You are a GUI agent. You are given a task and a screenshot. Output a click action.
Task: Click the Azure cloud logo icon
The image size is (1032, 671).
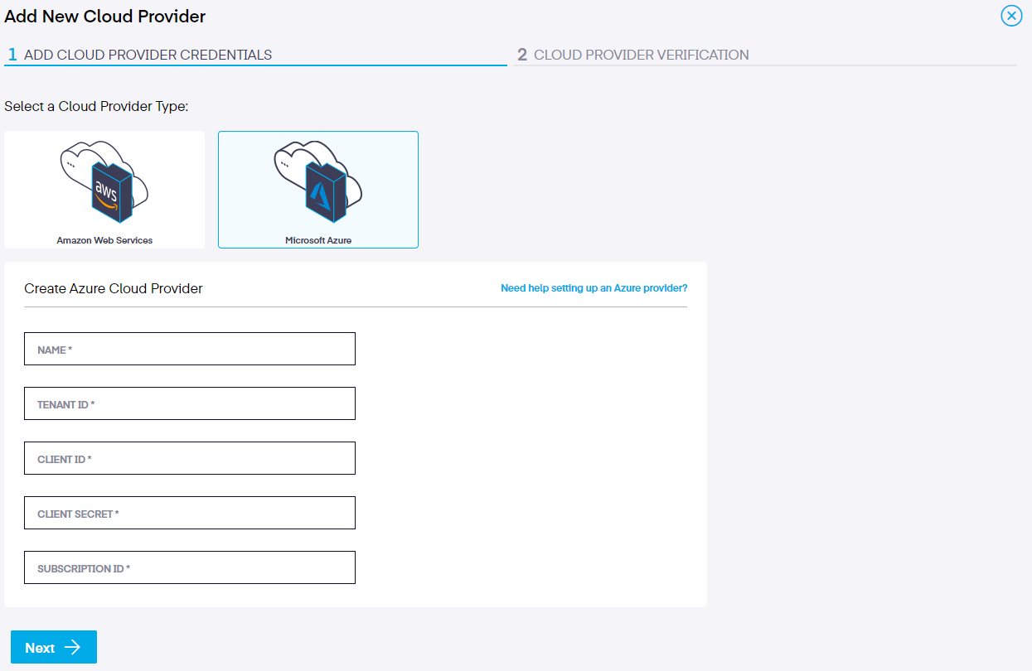[x=317, y=181]
